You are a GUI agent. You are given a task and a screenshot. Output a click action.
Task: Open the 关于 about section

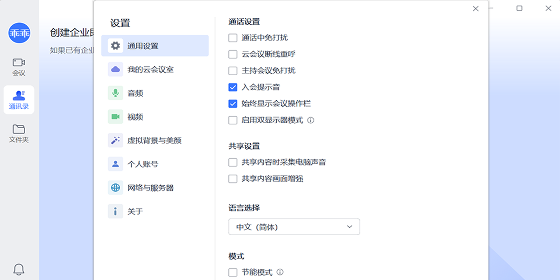click(155, 211)
